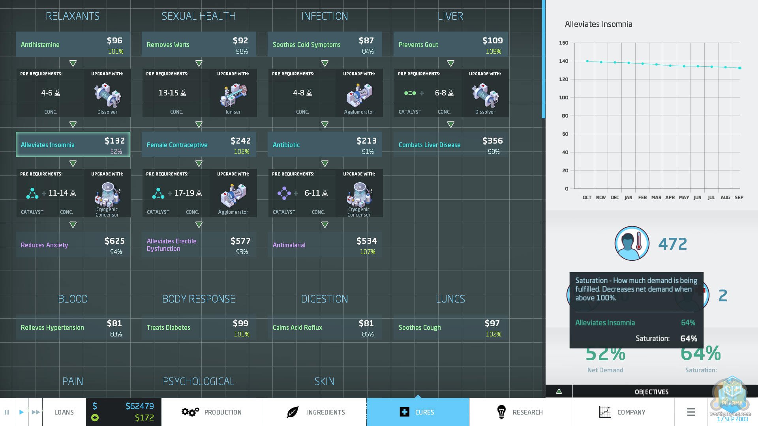758x426 pixels.
Task: Click Cryogenic Condensor icon under Alleviates Insomnia
Action: [107, 194]
